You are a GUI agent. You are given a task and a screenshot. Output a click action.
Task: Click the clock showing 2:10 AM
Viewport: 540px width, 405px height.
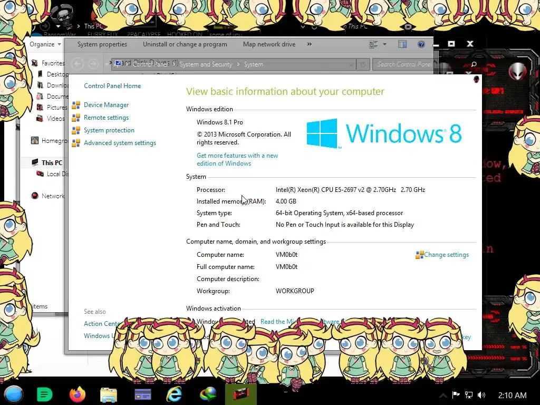[512, 396]
